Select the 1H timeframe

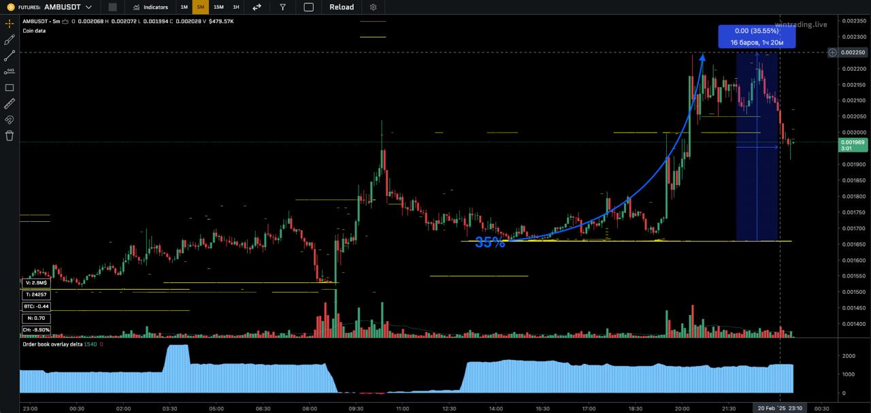[235, 7]
